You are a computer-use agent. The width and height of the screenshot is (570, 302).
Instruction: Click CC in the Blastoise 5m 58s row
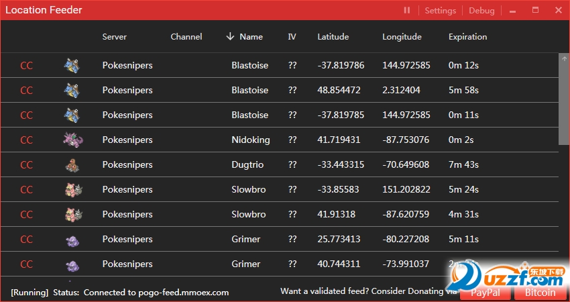click(x=26, y=90)
